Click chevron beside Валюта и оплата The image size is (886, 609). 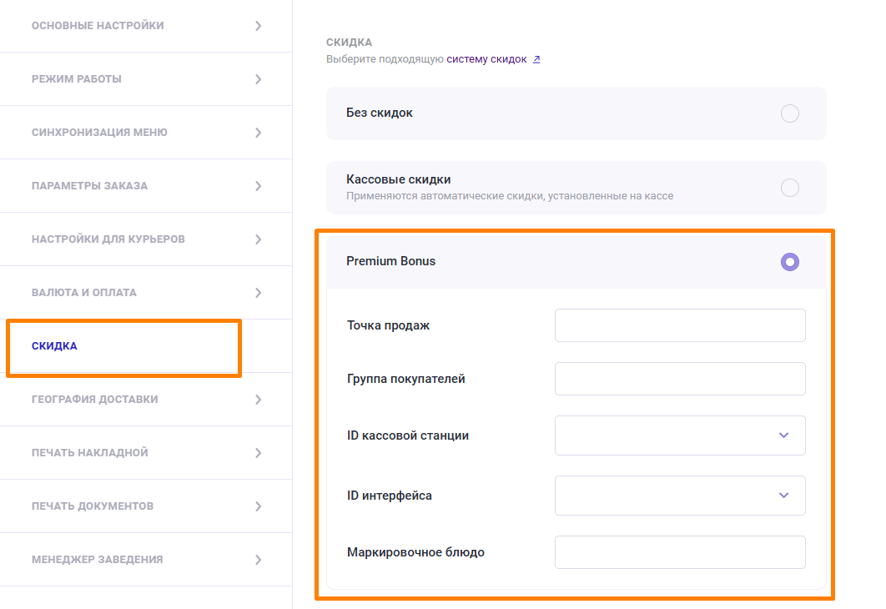click(x=258, y=293)
